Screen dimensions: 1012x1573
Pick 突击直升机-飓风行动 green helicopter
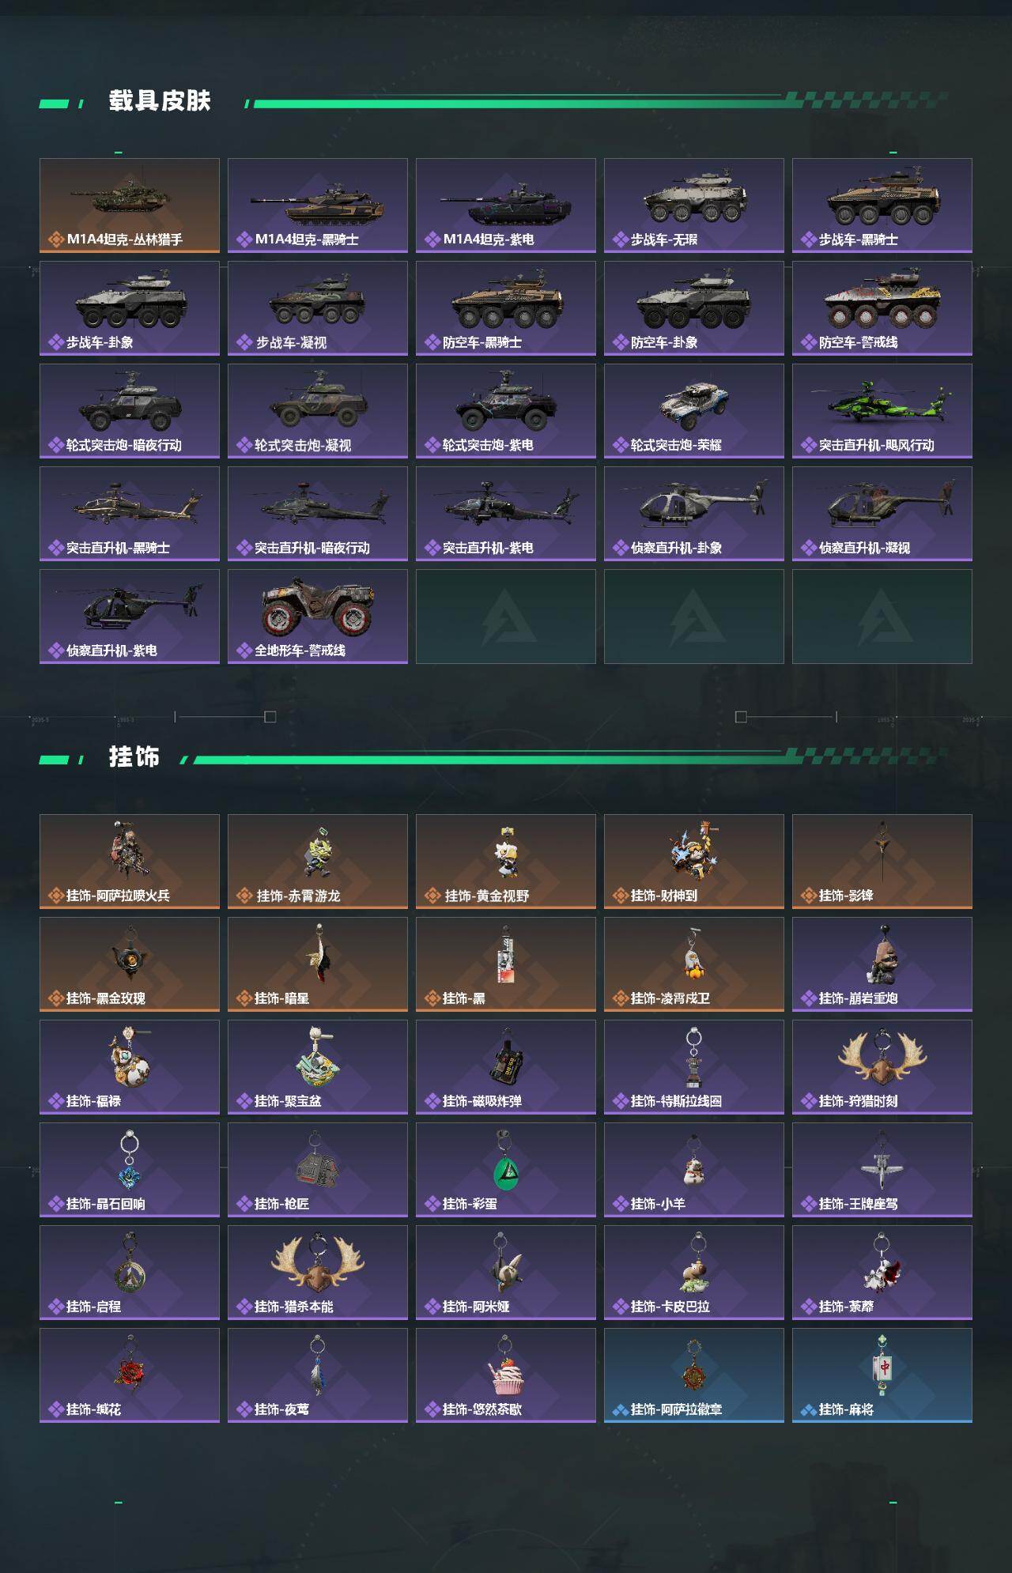click(882, 411)
